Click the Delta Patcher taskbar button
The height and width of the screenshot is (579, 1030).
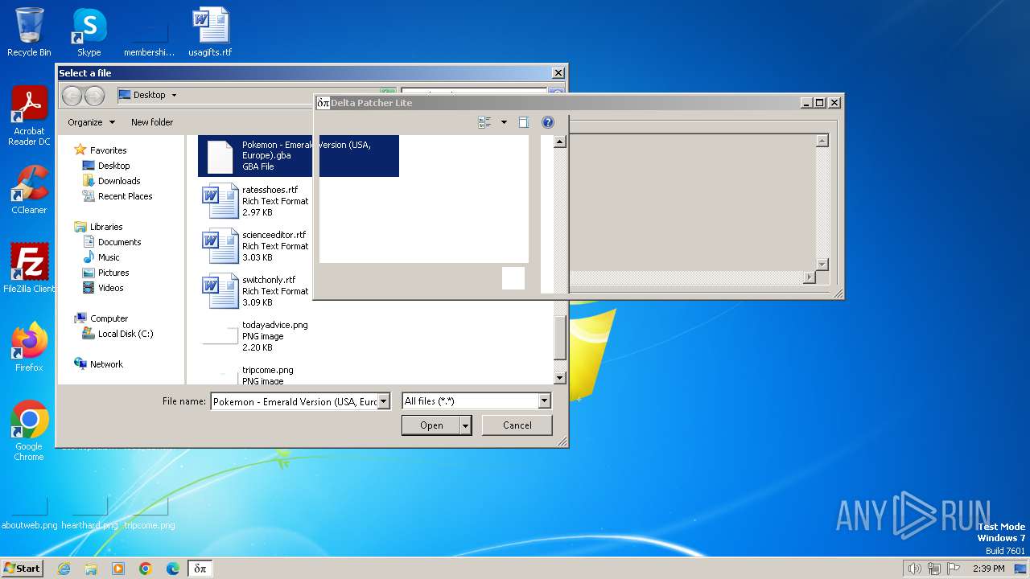[x=200, y=569]
